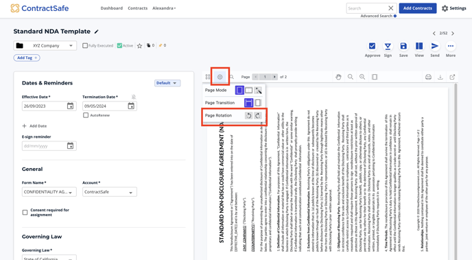472x260 pixels.
Task: Click the page number input box
Action: (265, 77)
